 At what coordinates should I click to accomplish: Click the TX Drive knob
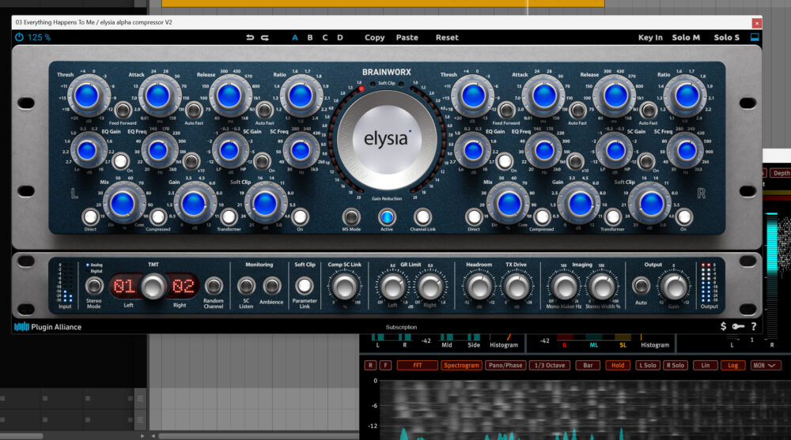[516, 287]
